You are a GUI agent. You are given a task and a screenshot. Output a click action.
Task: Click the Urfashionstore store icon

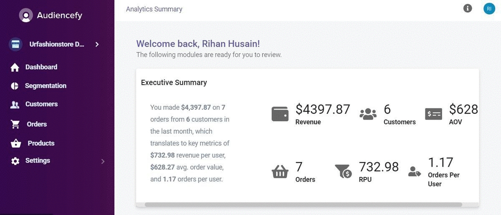pos(15,44)
